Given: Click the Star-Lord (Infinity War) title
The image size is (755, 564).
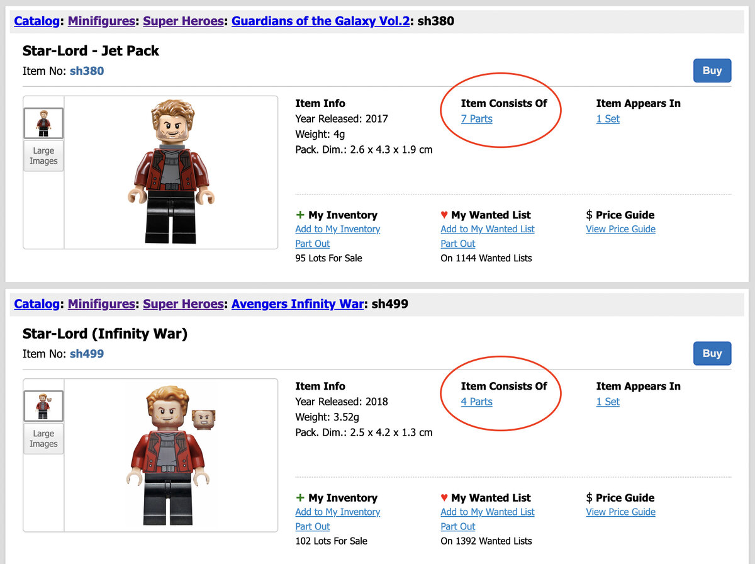Looking at the screenshot, I should (x=105, y=334).
